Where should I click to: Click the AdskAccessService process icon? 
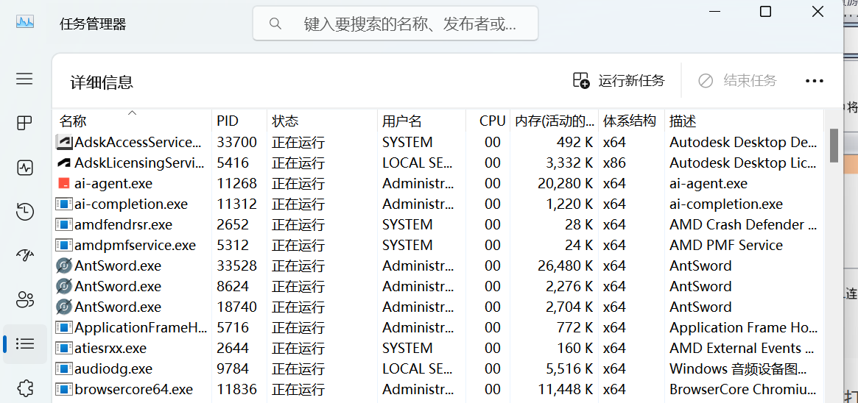tap(64, 143)
